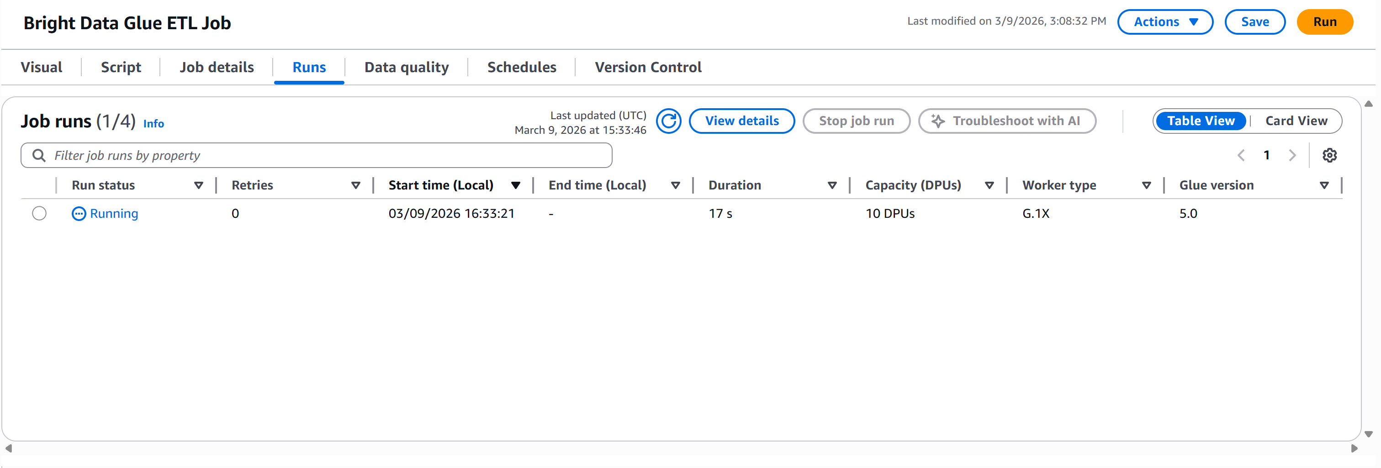The image size is (1381, 468).
Task: Open table preferences gear icon
Action: 1329,155
